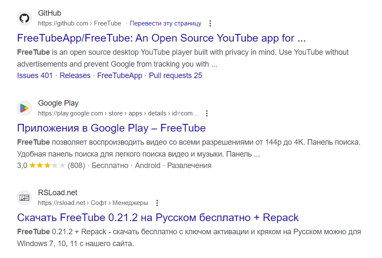The width and height of the screenshot is (382, 258).
Task: Open 'Скачать FreeTube 0.21.2' RSLoad result
Action: pos(158,218)
